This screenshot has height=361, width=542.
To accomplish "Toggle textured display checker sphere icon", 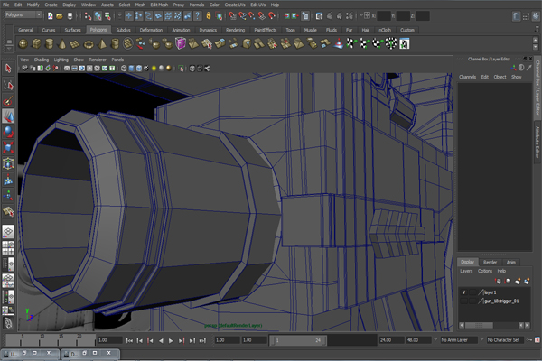I will tap(146, 69).
